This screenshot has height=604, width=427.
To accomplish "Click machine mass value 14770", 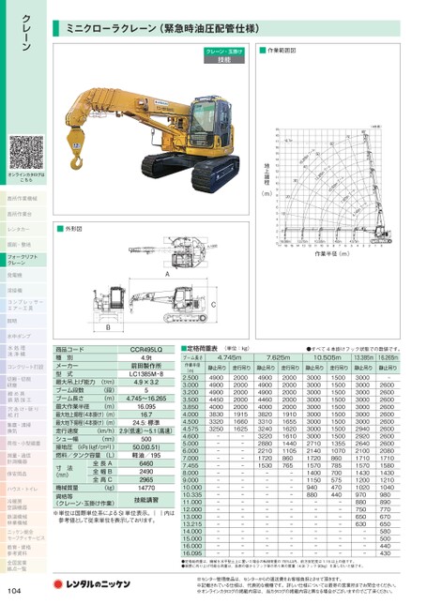I will (146, 488).
